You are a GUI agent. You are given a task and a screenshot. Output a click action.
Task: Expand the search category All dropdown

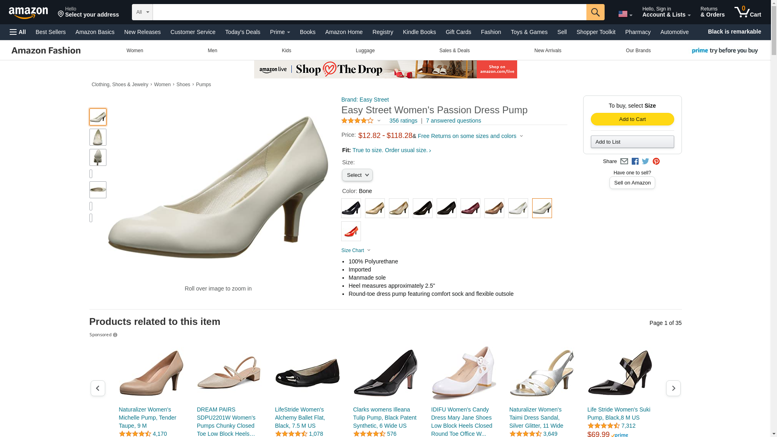[x=142, y=12]
